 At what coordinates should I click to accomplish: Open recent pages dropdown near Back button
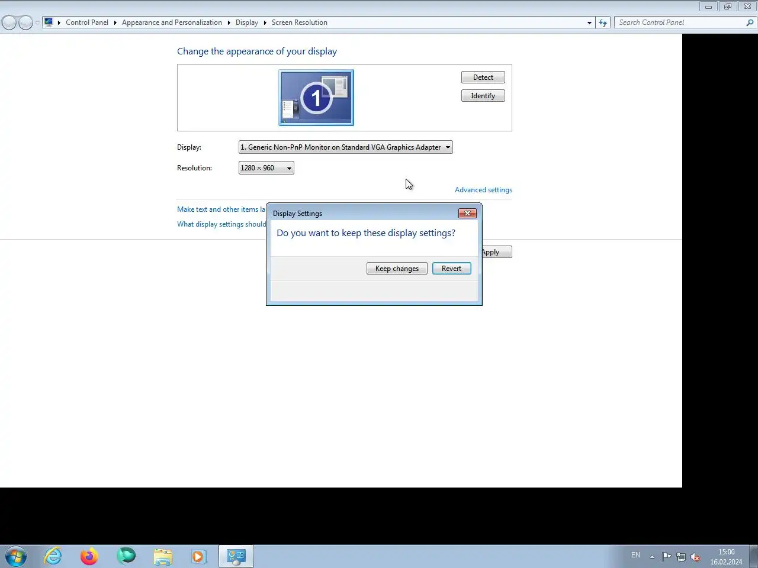tap(37, 22)
